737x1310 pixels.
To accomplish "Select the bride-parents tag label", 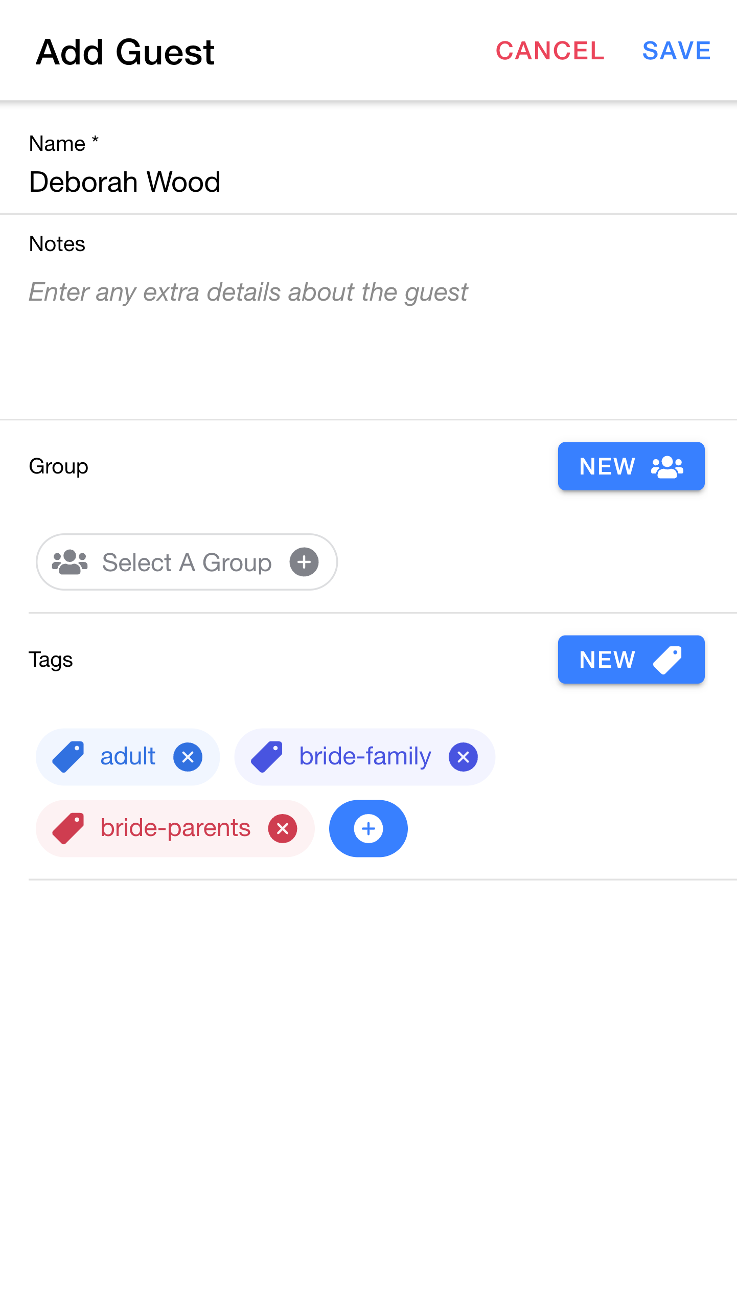I will coord(175,828).
